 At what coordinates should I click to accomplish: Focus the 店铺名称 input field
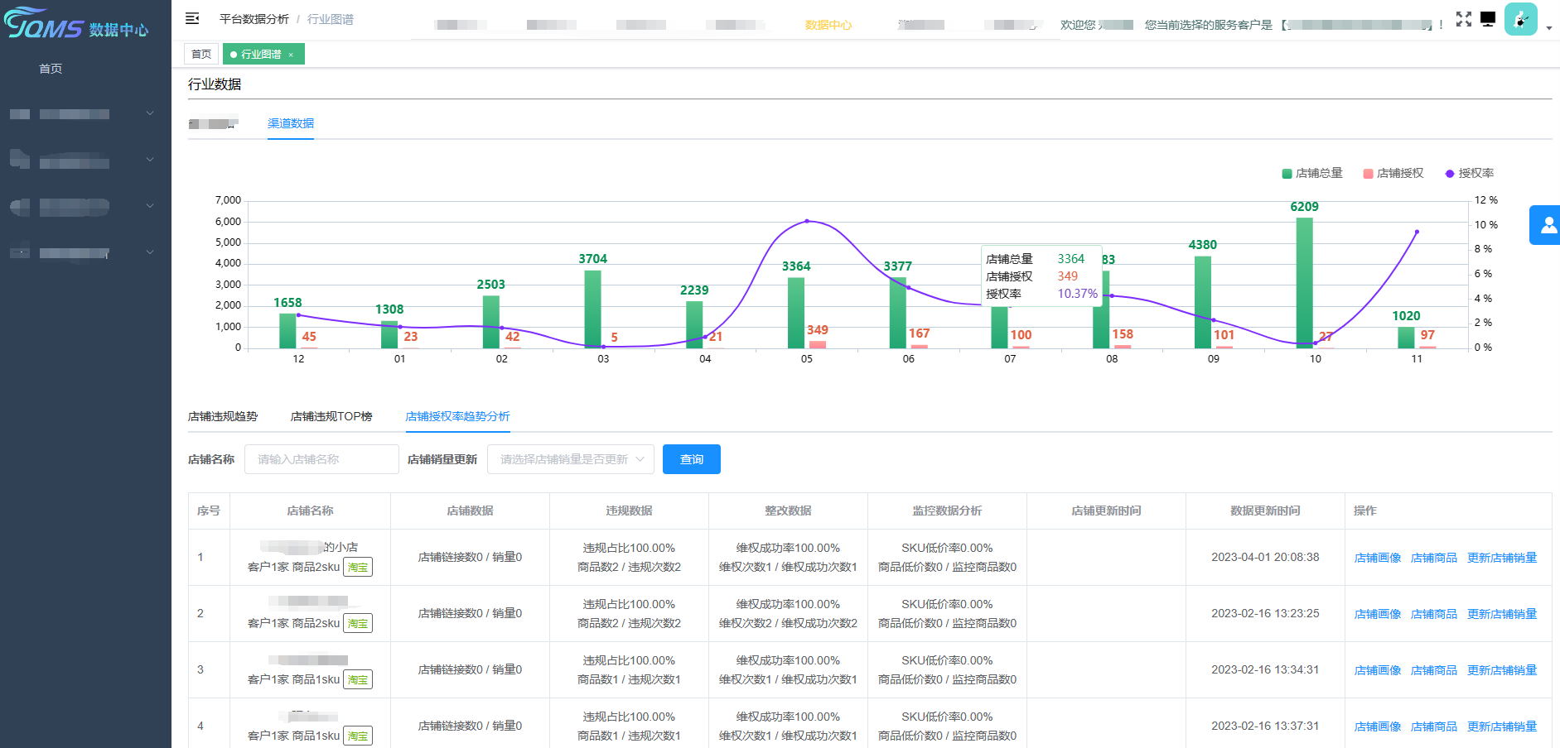321,459
